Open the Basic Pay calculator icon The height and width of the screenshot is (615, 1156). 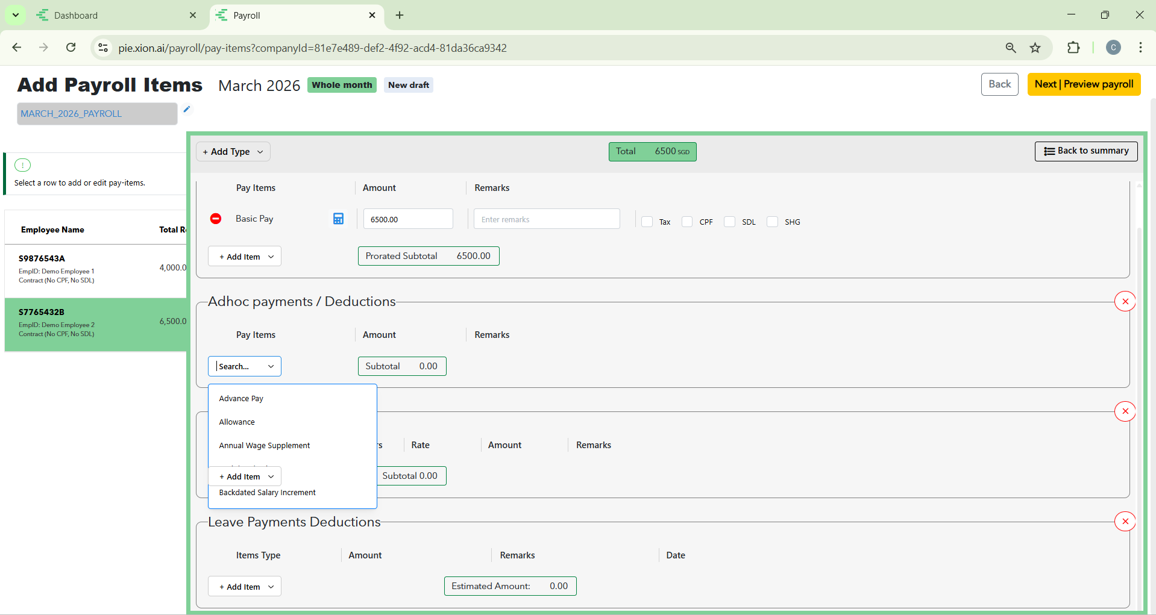click(x=338, y=219)
